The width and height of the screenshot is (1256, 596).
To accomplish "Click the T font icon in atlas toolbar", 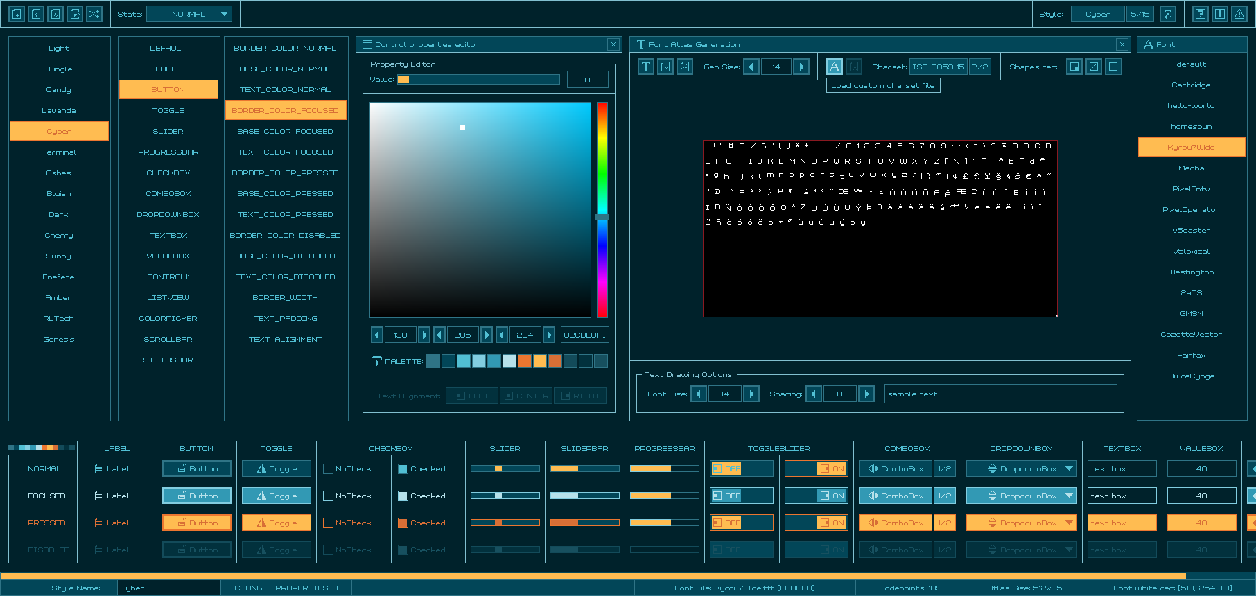I will [646, 67].
